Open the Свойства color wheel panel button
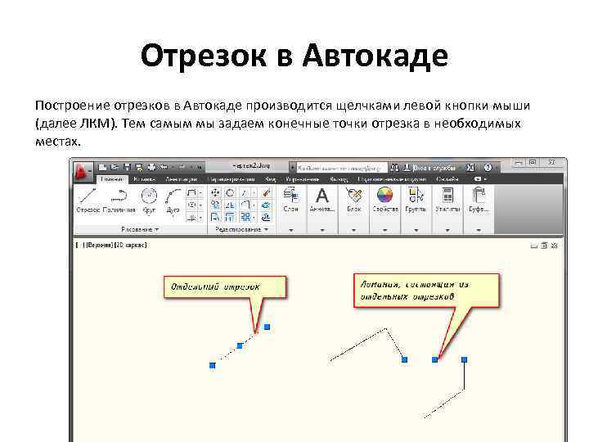The image size is (589, 442). [385, 200]
